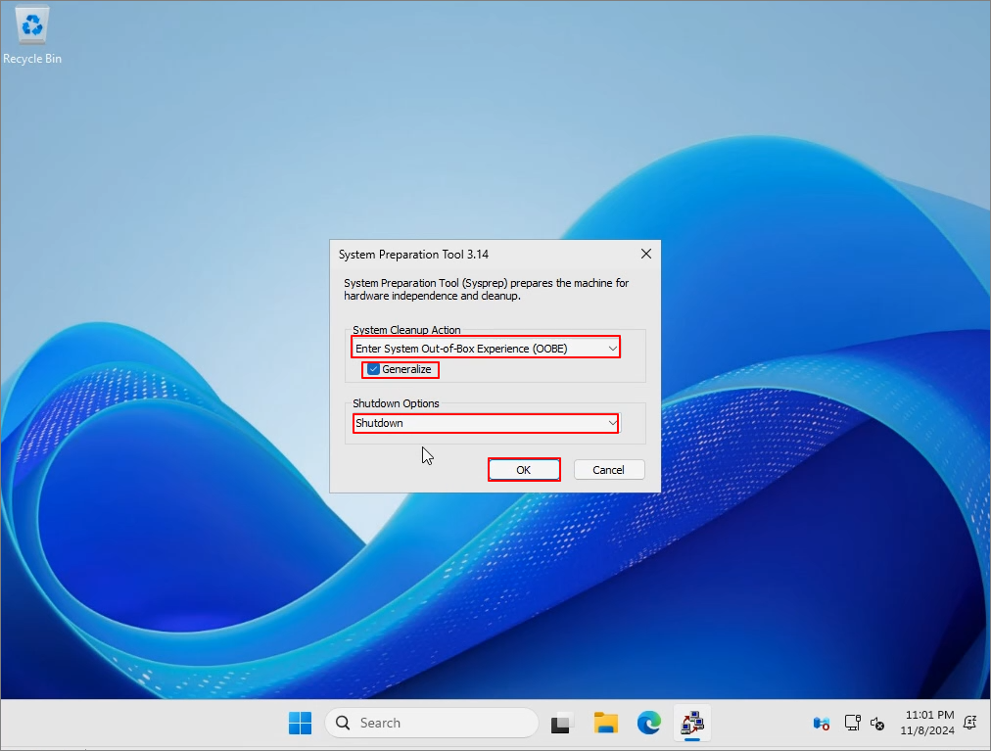The width and height of the screenshot is (991, 751).
Task: Open Task View from the taskbar
Action: (560, 723)
